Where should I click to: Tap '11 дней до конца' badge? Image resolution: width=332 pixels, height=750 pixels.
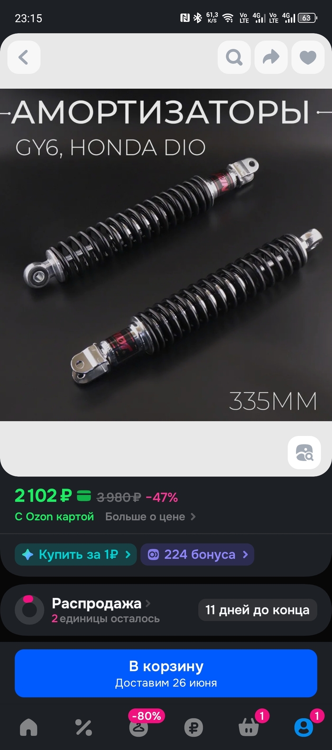258,610
